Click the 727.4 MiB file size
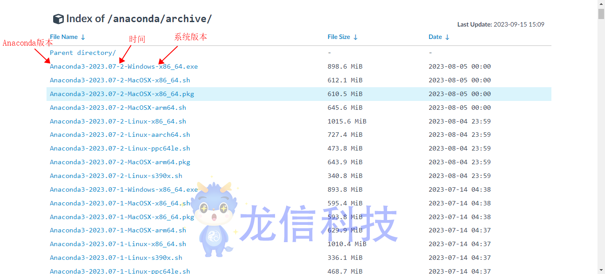 (x=345, y=135)
